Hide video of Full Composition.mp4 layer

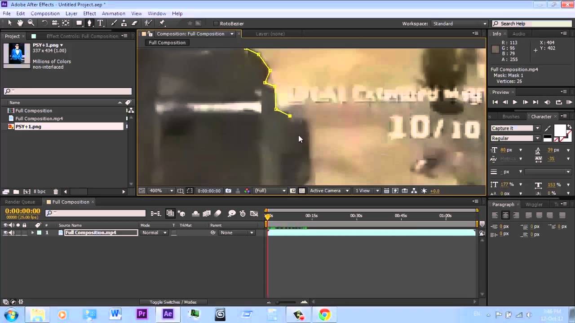click(5, 233)
